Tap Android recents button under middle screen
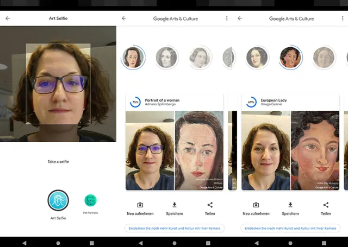The width and height of the screenshot is (348, 247). [208, 243]
